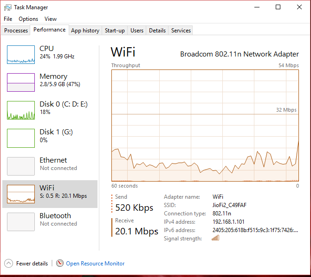
Task: Open Disk 0 (C: D: E:) performance view
Action: pos(50,110)
